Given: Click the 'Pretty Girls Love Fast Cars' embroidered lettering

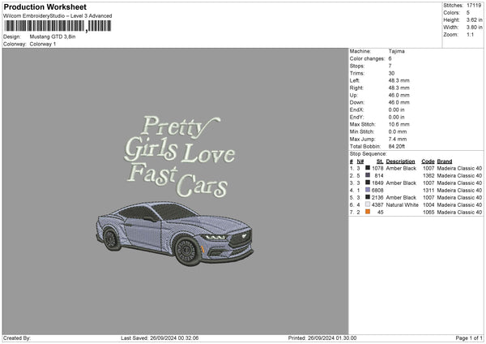Looking at the screenshot, I should [179, 157].
